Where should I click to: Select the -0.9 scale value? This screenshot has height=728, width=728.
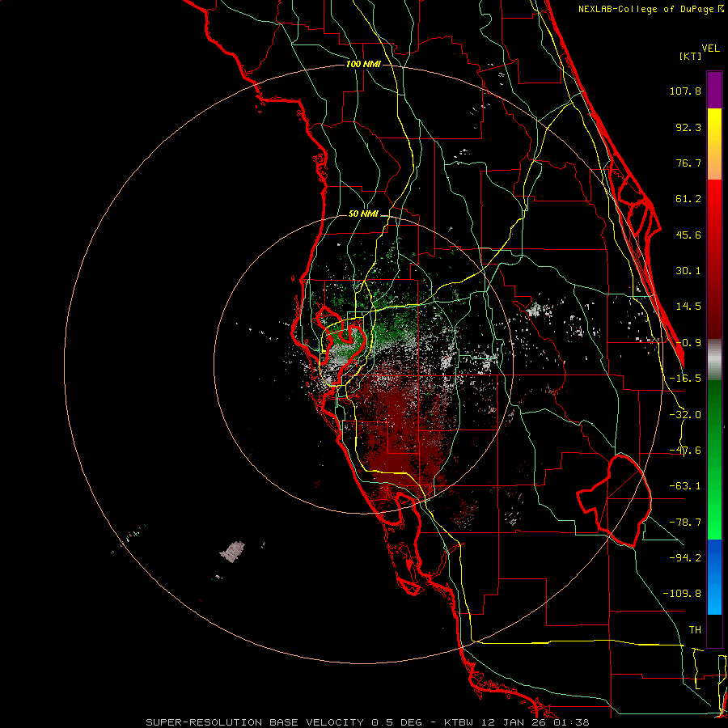click(688, 343)
